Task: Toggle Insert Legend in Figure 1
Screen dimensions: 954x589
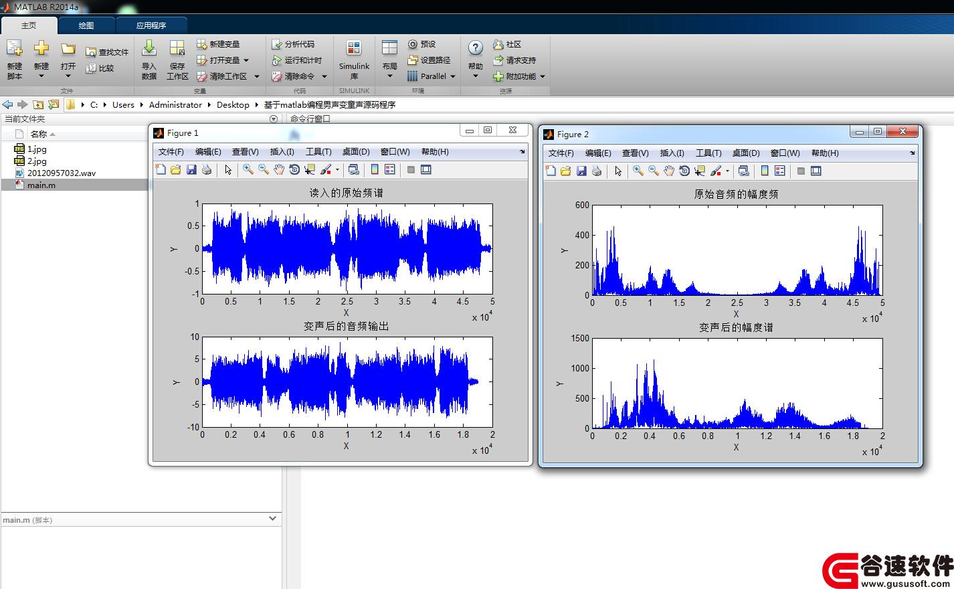Action: coord(390,169)
